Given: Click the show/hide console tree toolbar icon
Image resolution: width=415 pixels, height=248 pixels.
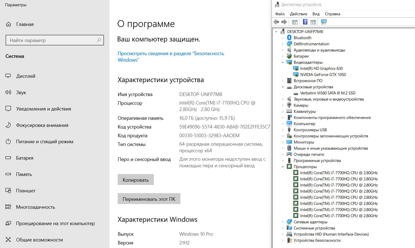Looking at the screenshot, I should (x=295, y=22).
